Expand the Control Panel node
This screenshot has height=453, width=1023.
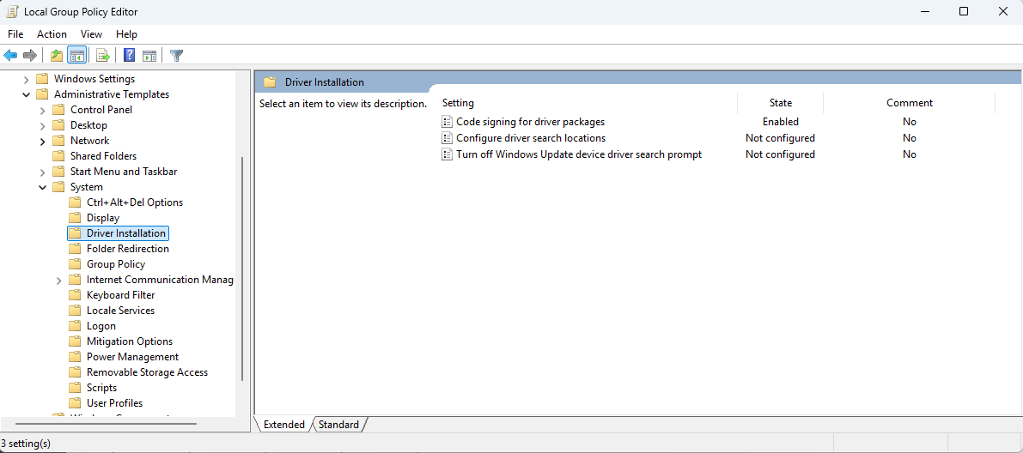tap(42, 110)
